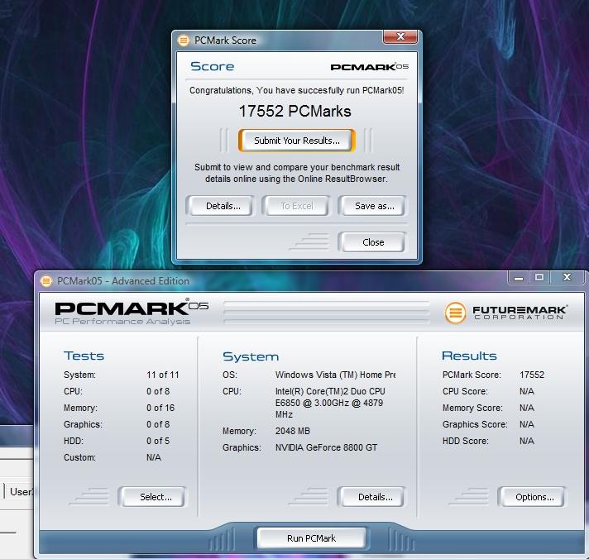Click PCMark Score title bar icon
This screenshot has width=589, height=559.
184,41
